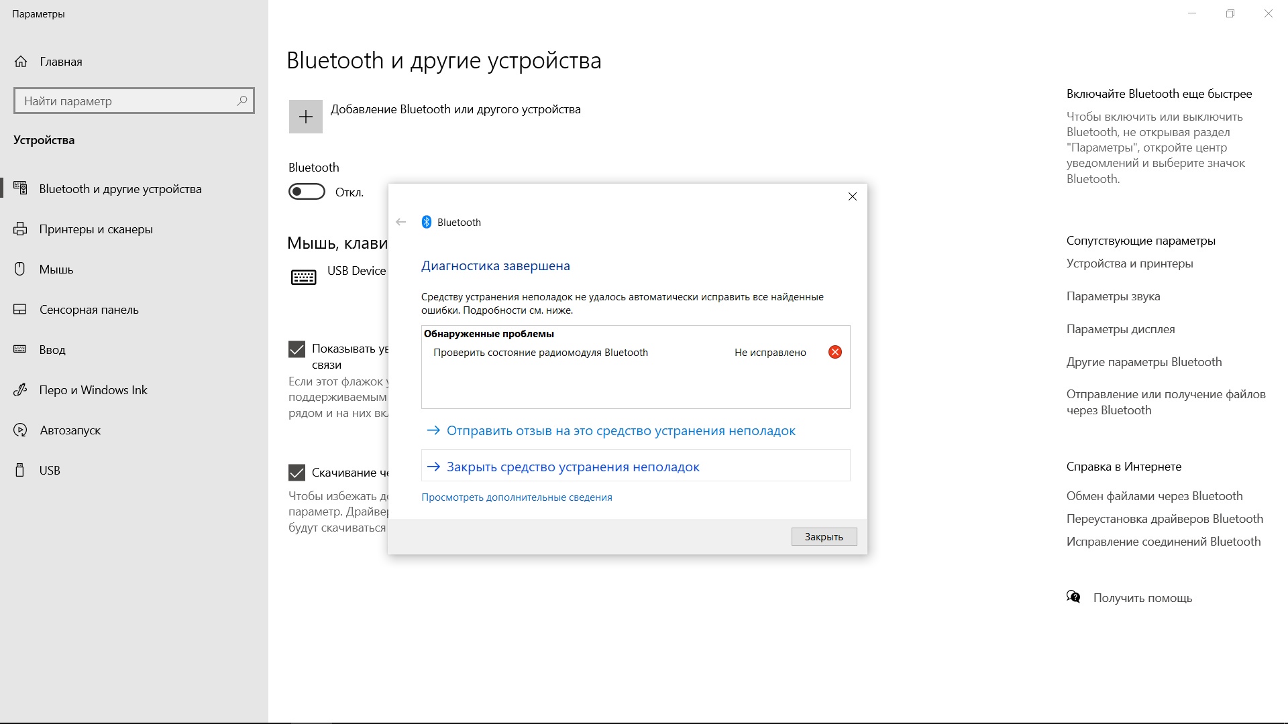
Task: Close the Параметры settings window
Action: click(1269, 13)
